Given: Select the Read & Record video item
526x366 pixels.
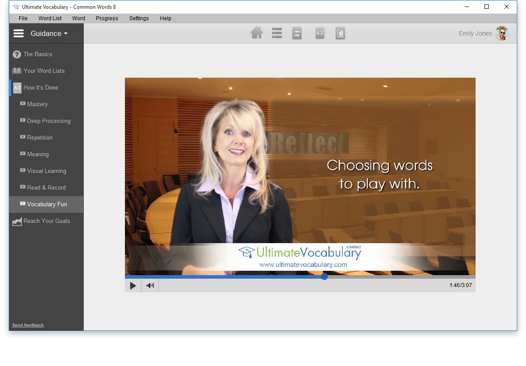Looking at the screenshot, I should 46,188.
